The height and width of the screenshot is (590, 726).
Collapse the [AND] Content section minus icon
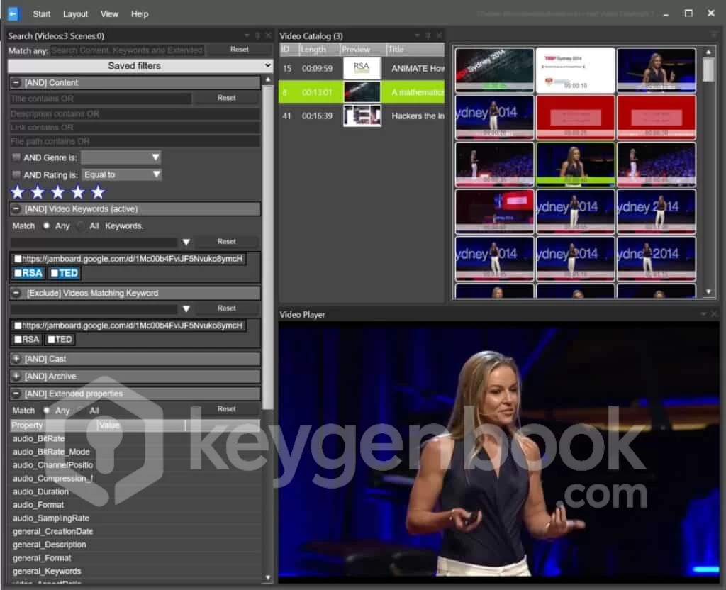point(16,83)
